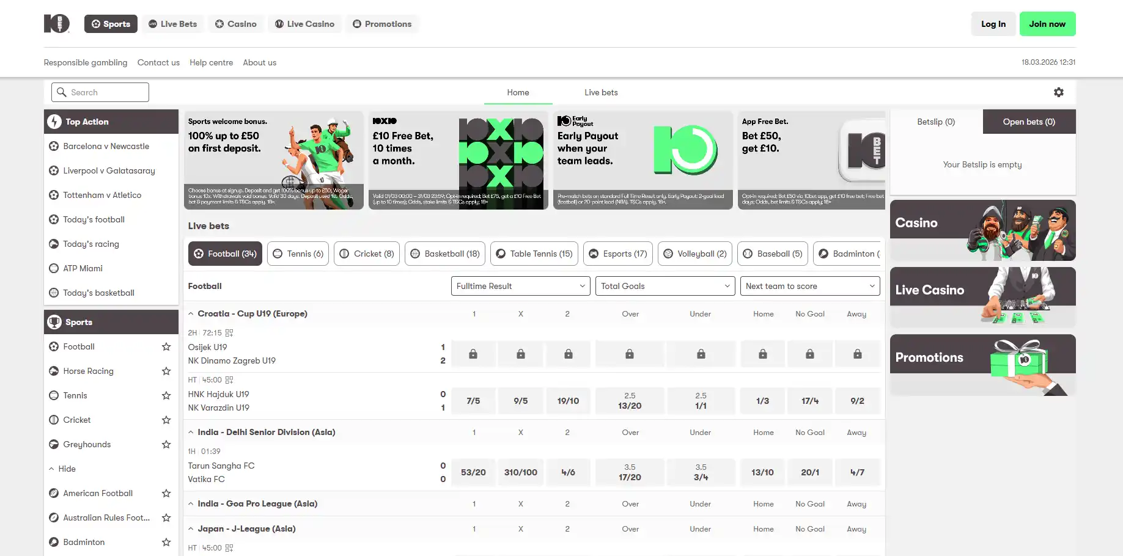
Task: Open the Responsible gambling link
Action: 86,62
